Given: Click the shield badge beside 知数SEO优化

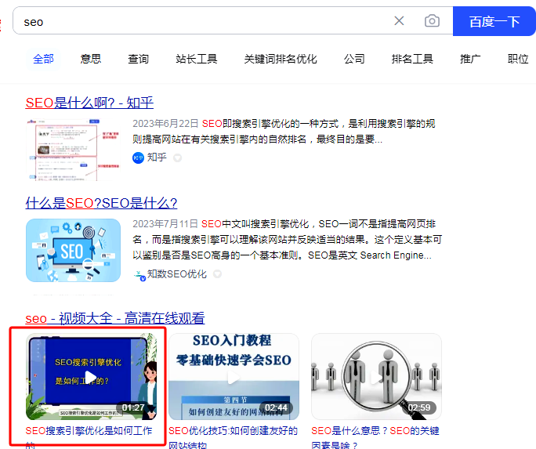Looking at the screenshot, I should 217,274.
